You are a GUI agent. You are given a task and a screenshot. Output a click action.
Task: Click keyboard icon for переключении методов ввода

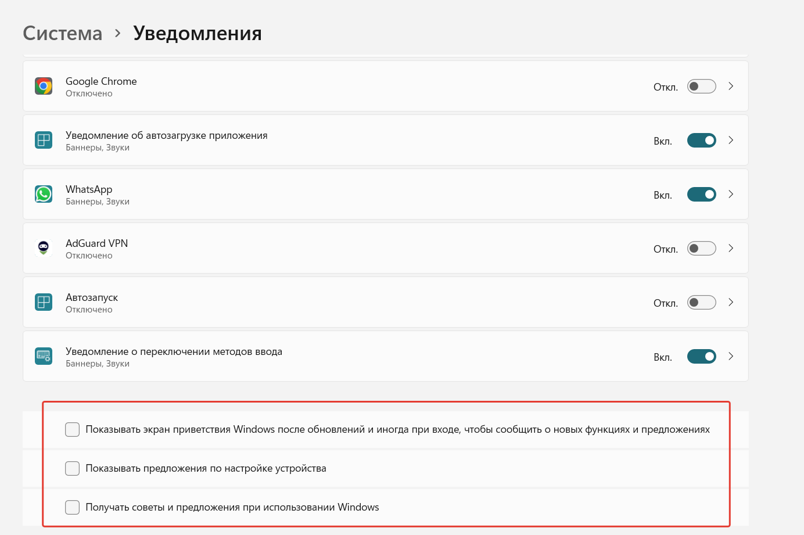[x=44, y=356]
